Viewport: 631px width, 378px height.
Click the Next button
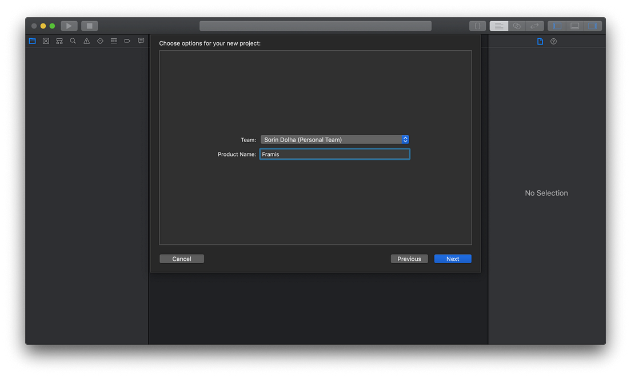coord(453,259)
